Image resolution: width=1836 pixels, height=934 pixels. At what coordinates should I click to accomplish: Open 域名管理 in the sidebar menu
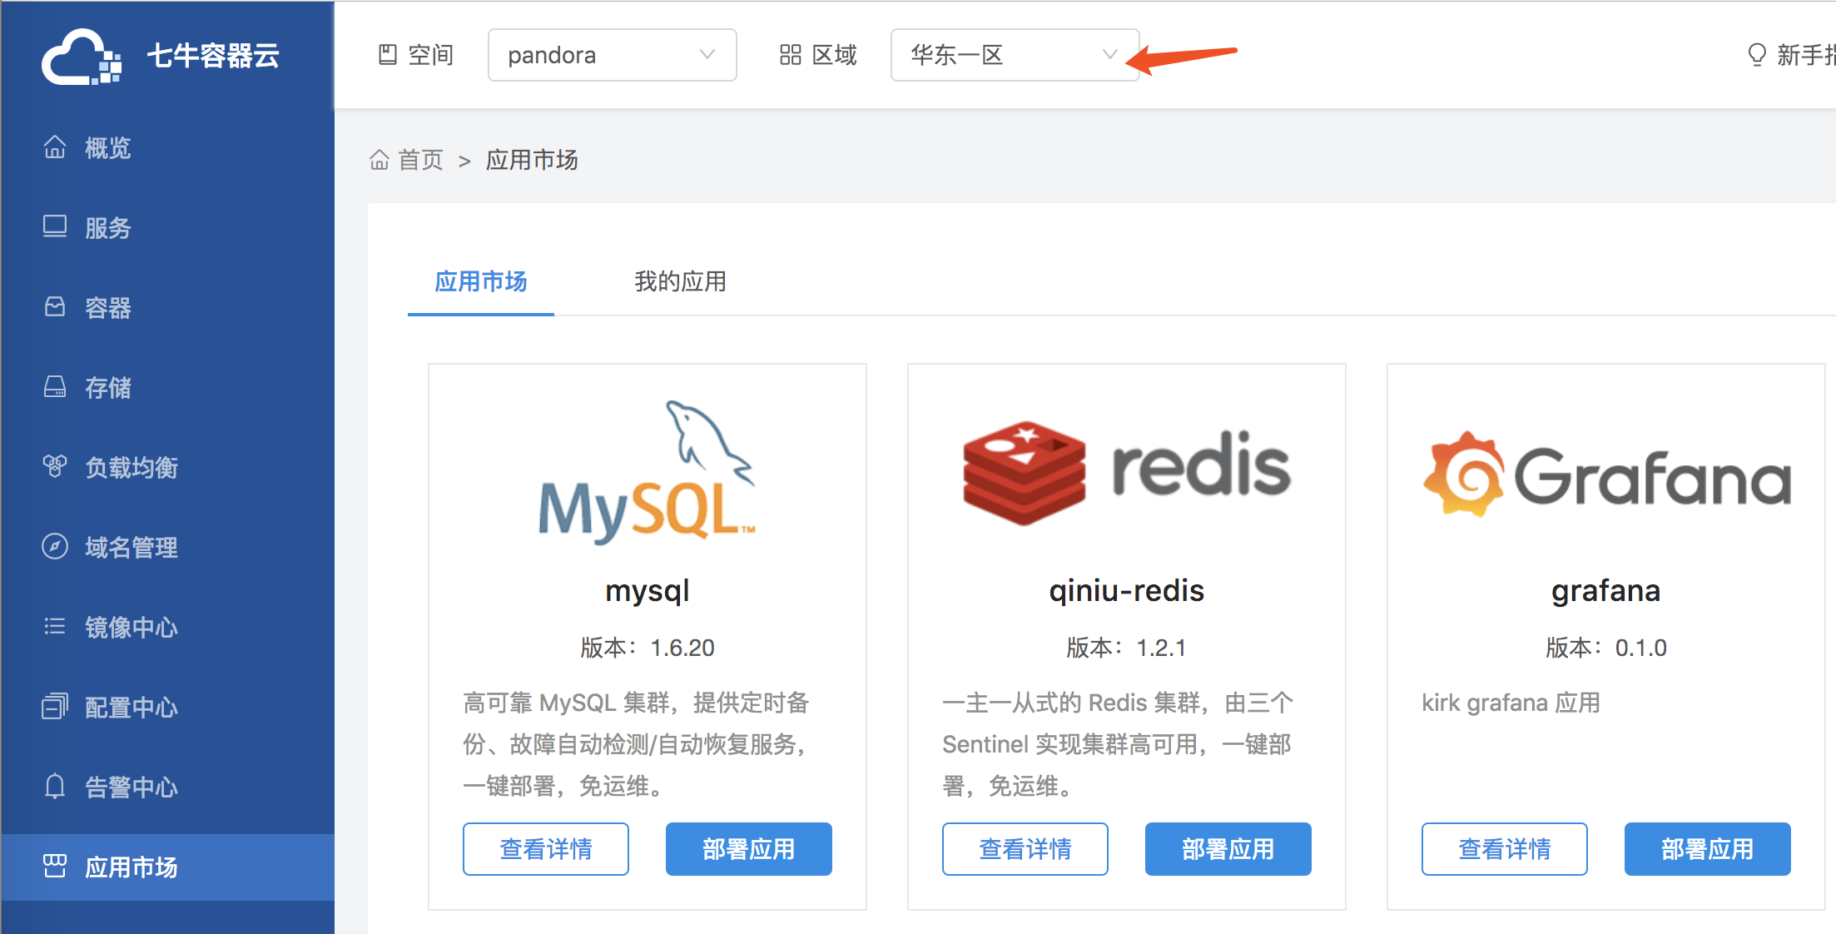[168, 547]
